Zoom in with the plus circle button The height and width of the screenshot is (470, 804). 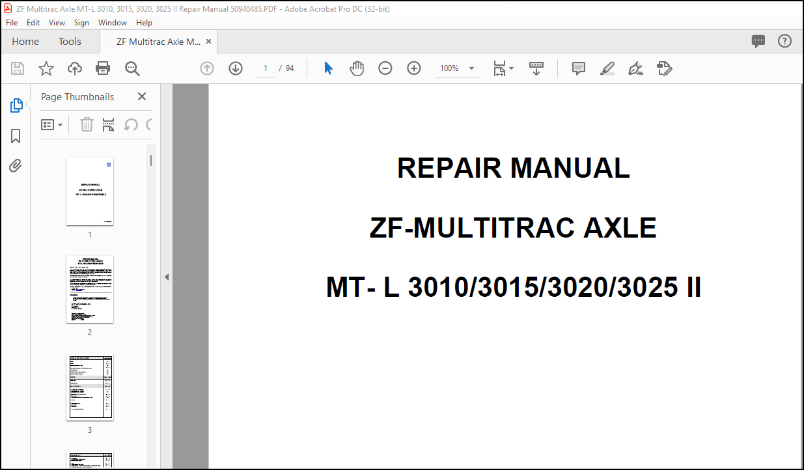(x=414, y=68)
